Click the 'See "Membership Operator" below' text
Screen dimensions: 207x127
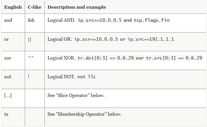84,114
